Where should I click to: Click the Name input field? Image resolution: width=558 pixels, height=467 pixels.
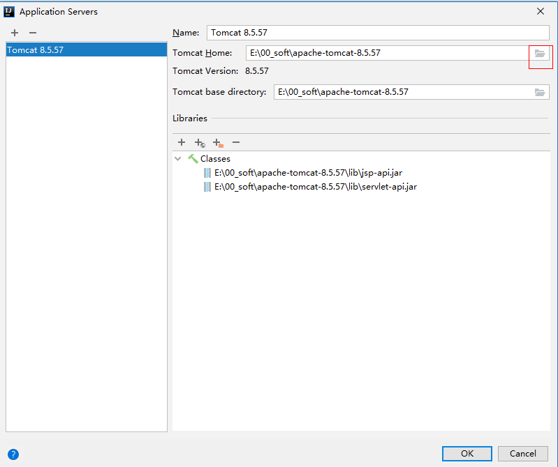click(378, 33)
